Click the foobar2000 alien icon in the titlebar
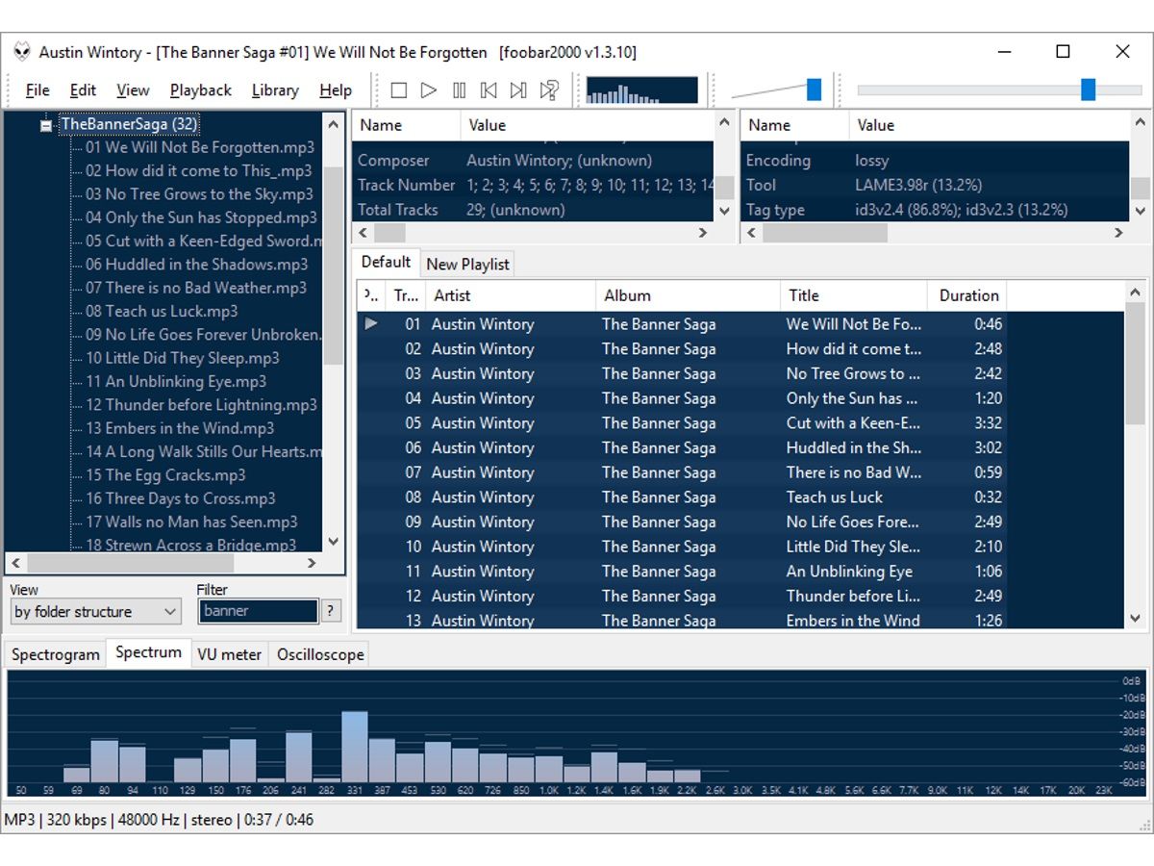The width and height of the screenshot is (1154, 866). (20, 51)
